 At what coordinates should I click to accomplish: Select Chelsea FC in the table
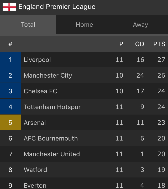(40, 91)
